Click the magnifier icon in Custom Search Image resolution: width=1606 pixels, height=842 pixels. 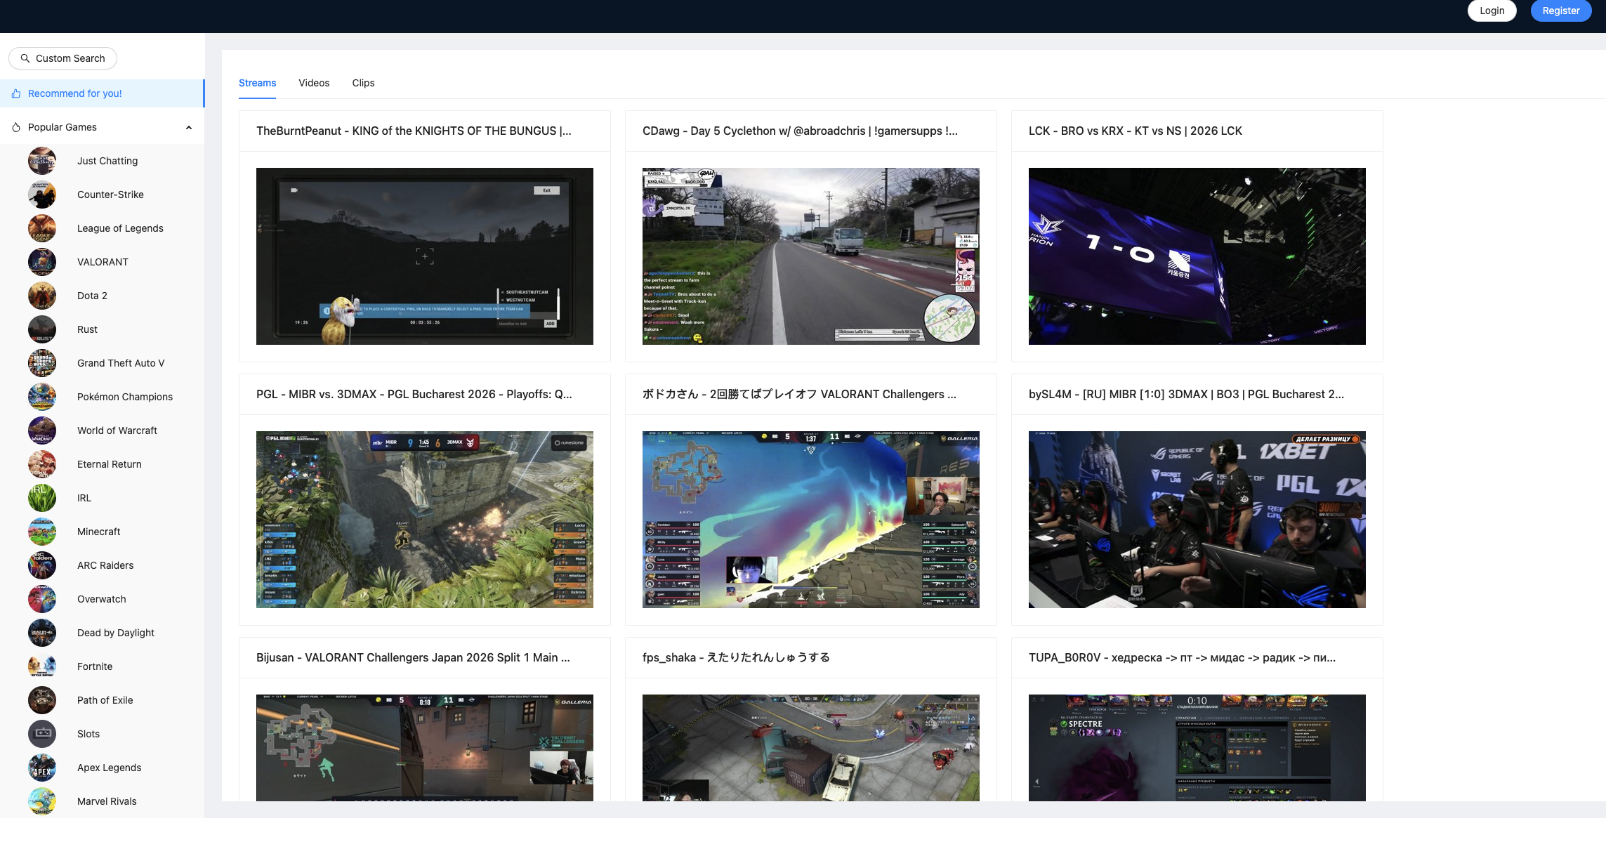(x=26, y=58)
